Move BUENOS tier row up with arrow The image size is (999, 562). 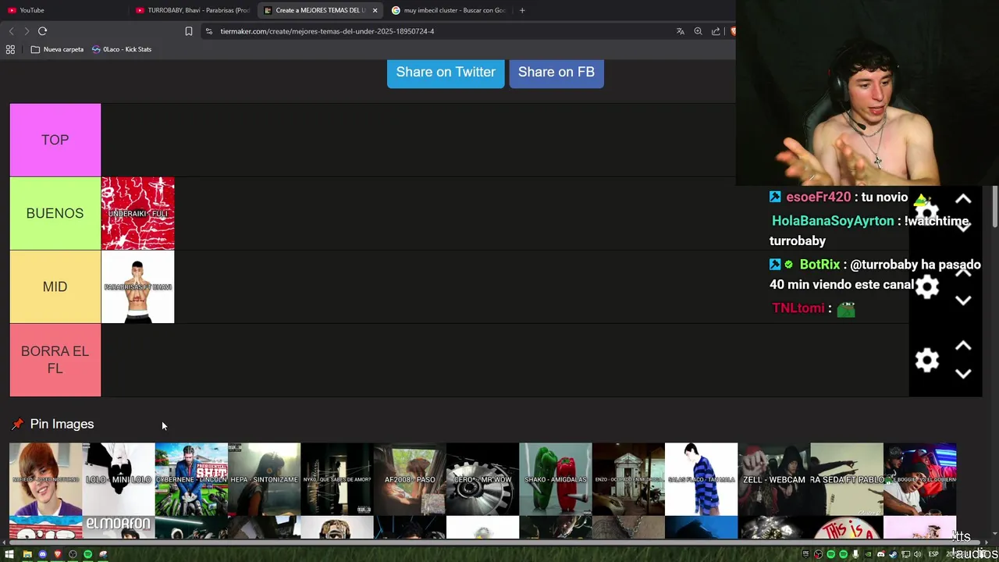point(963,199)
